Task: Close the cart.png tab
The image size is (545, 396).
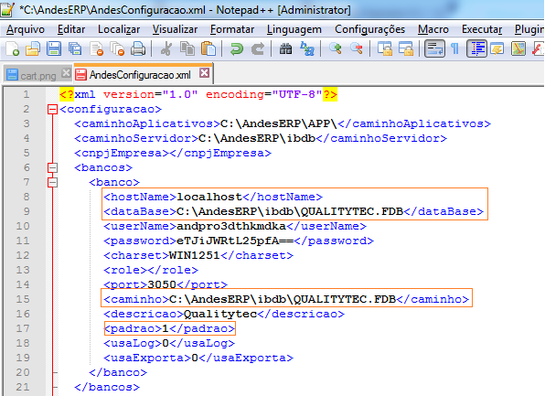Action: coord(66,73)
